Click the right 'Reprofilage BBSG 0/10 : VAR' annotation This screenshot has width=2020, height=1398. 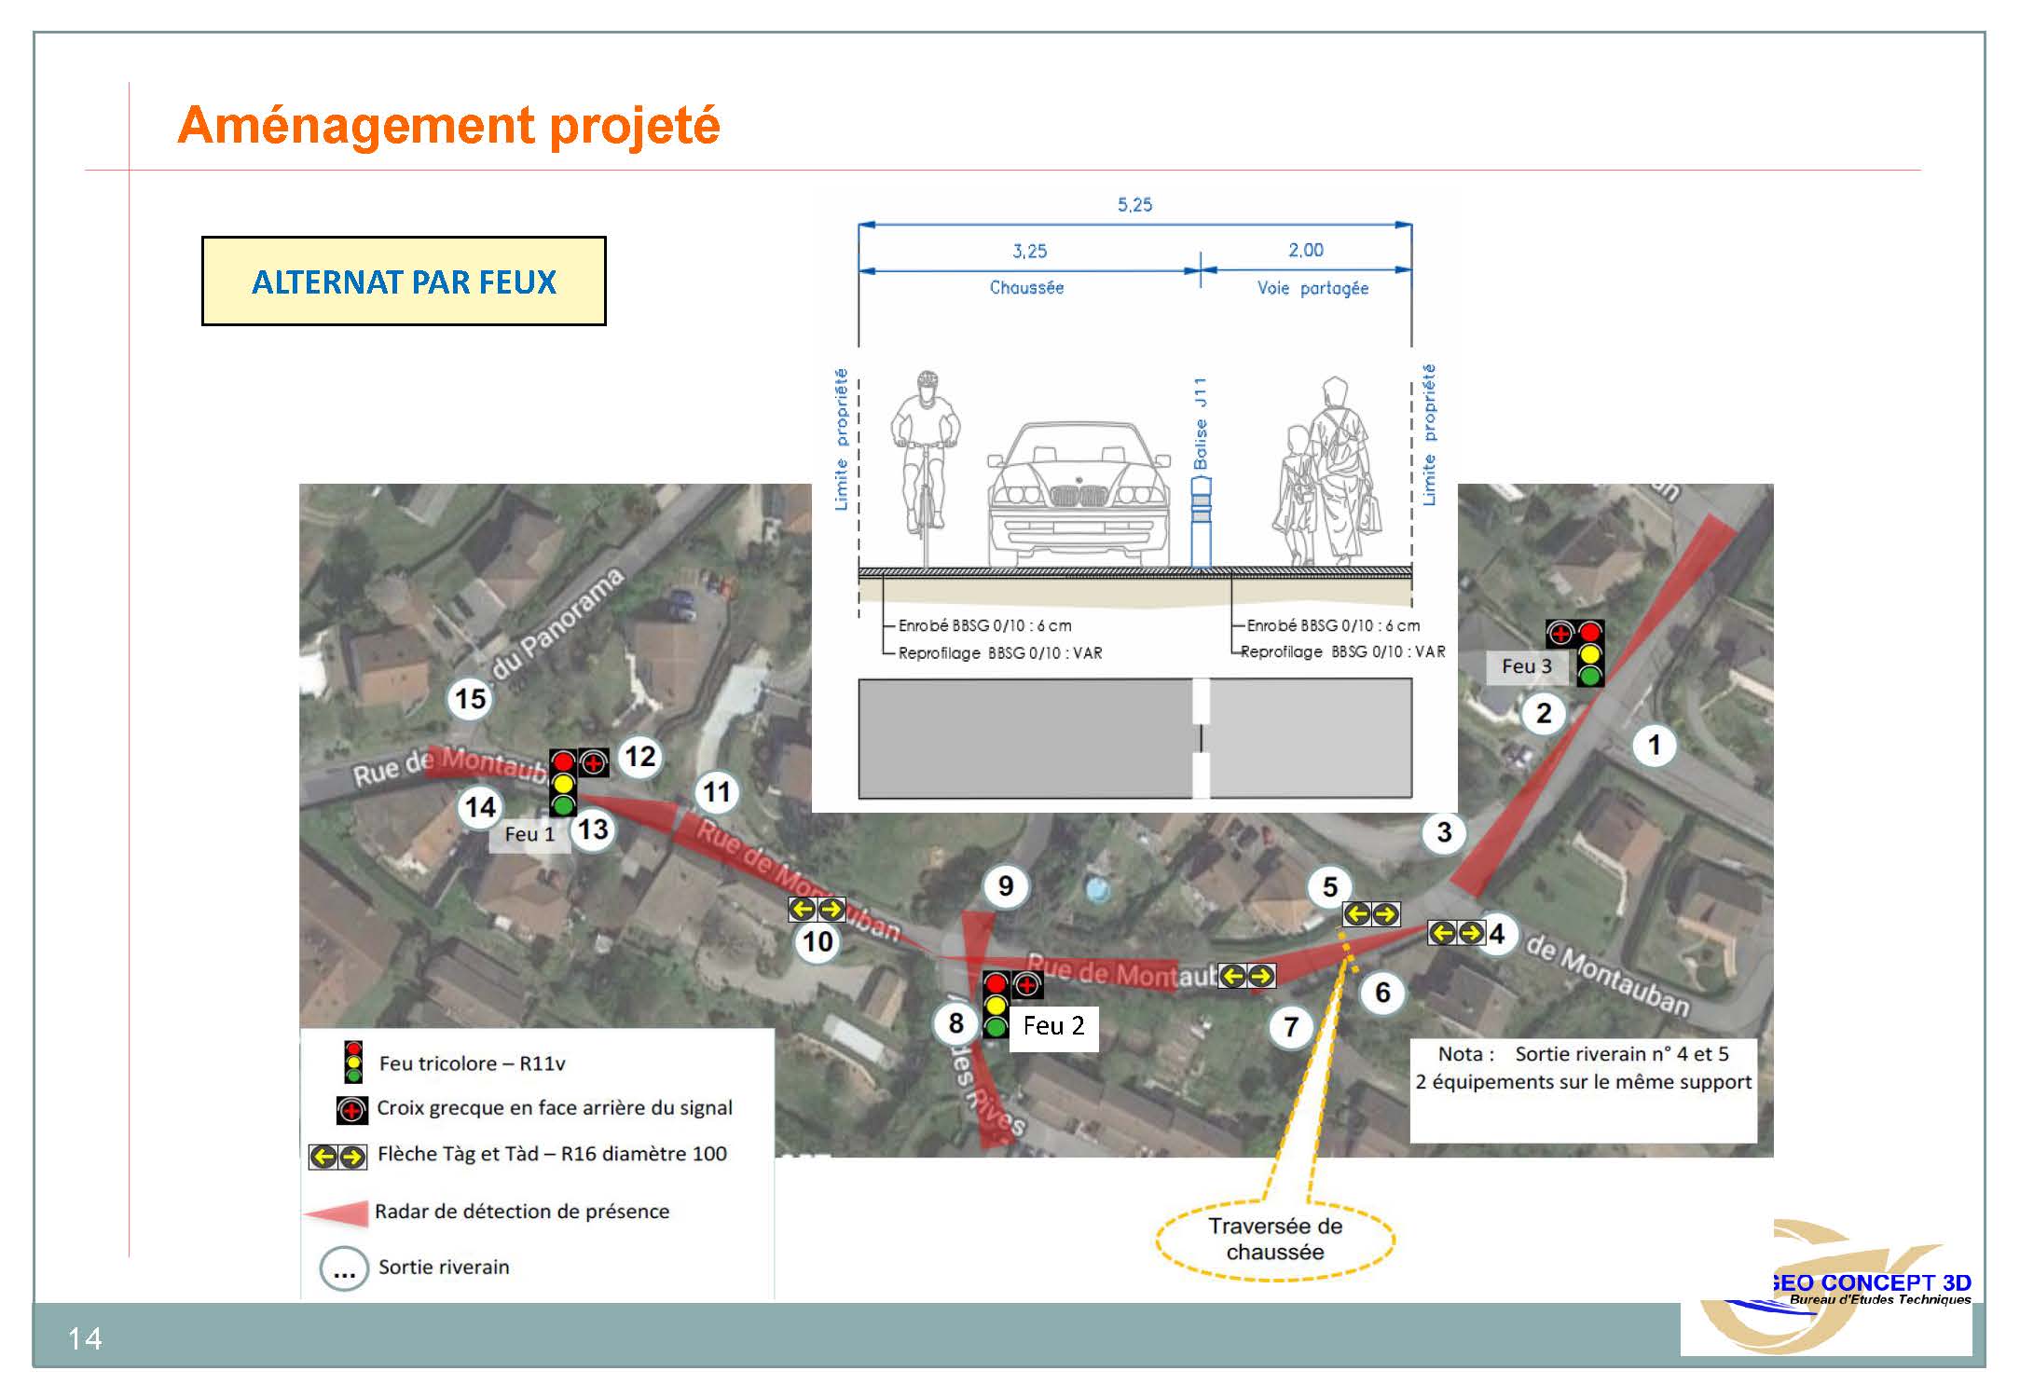1343,652
